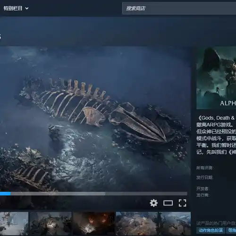This screenshot has height=236, width=236.
Task: Click the 发行商 publisher label
Action: click(202, 195)
